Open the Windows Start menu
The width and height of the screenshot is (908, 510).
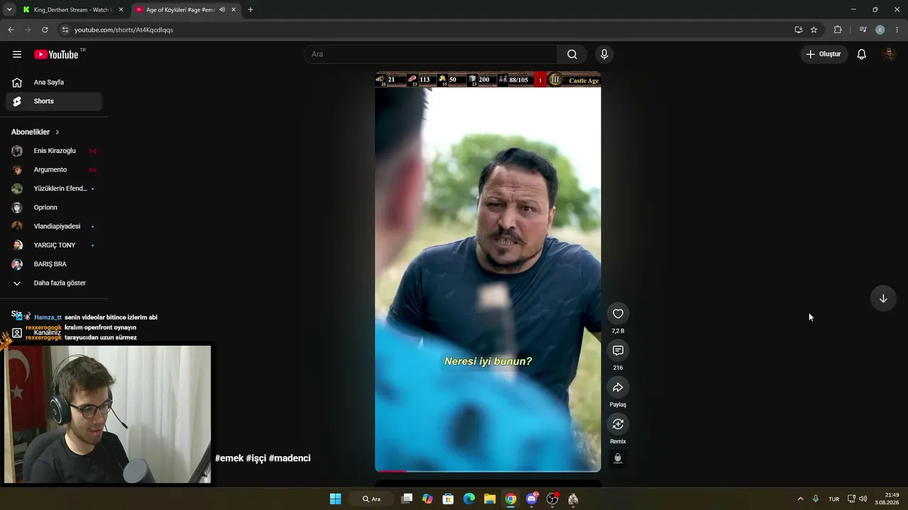(x=336, y=499)
